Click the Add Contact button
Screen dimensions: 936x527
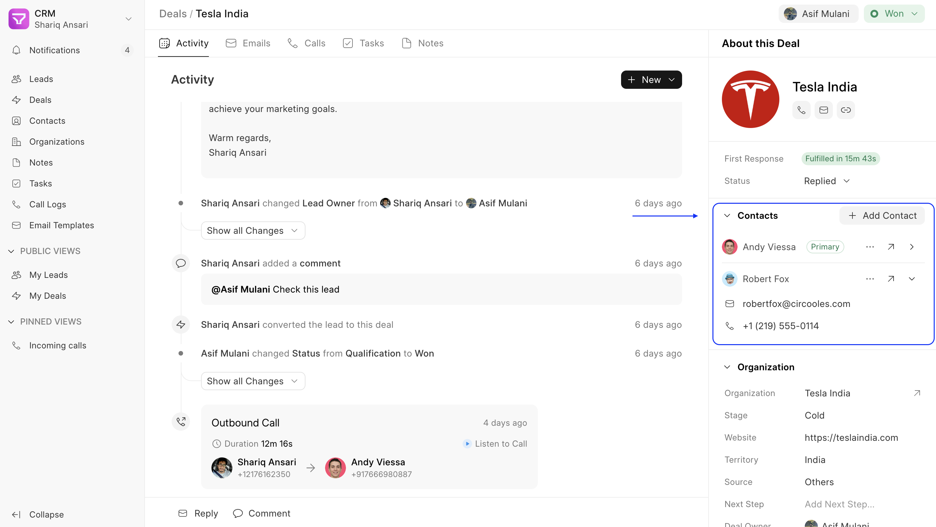tap(882, 216)
